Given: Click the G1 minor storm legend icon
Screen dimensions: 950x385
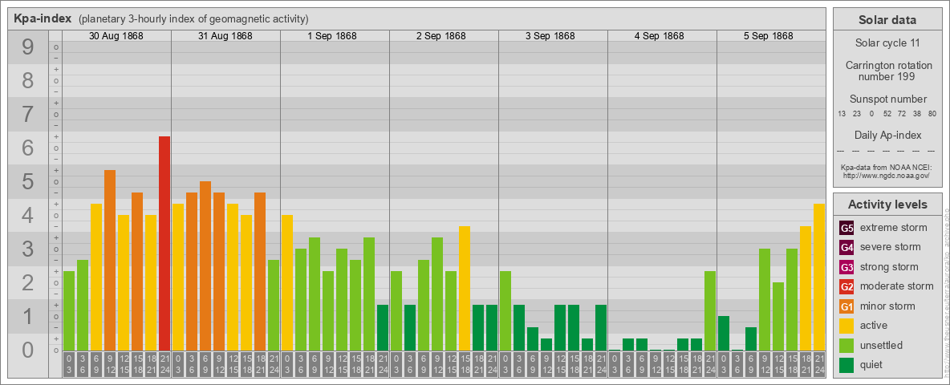Looking at the screenshot, I should point(846,306).
